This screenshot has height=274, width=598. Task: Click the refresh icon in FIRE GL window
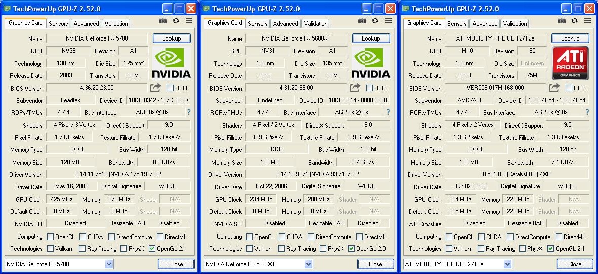coord(575,21)
